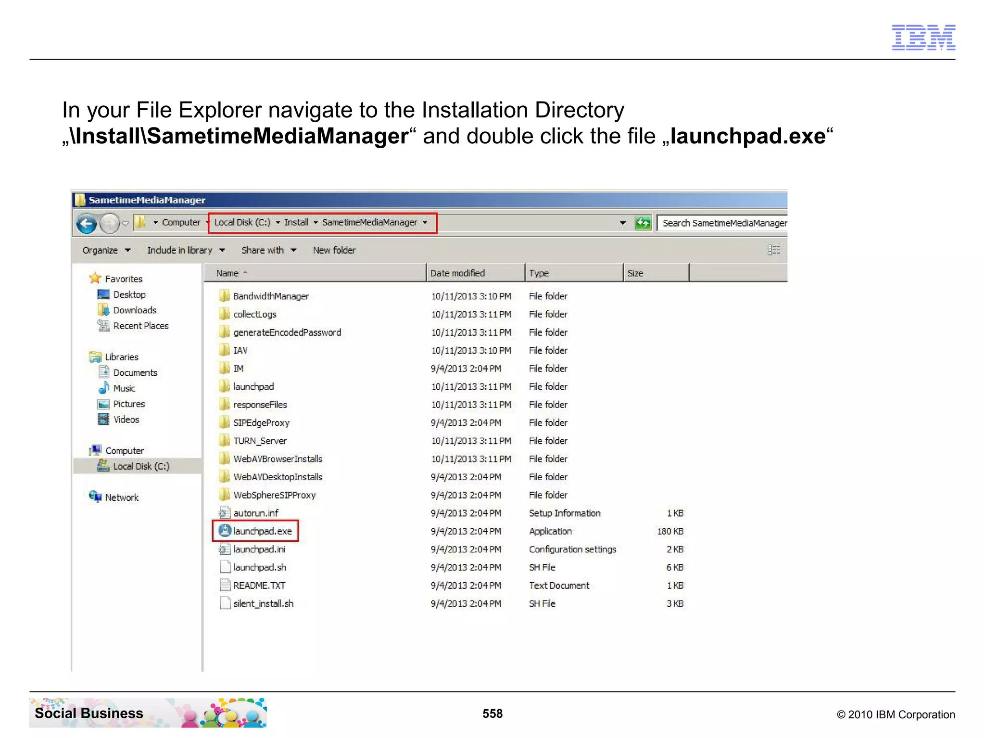985x739 pixels.
Task: Open Music library in navigation pane
Action: click(x=117, y=388)
